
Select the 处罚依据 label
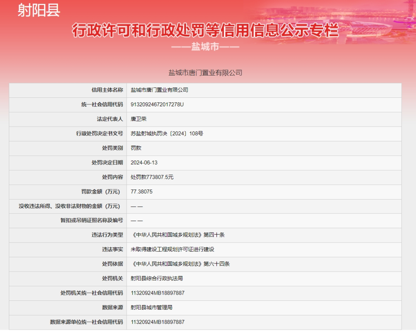112,264
